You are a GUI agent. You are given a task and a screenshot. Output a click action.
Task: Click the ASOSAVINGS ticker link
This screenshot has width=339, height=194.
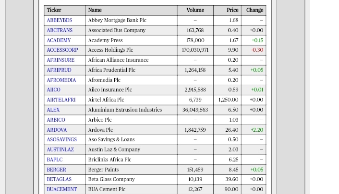pos(62,139)
